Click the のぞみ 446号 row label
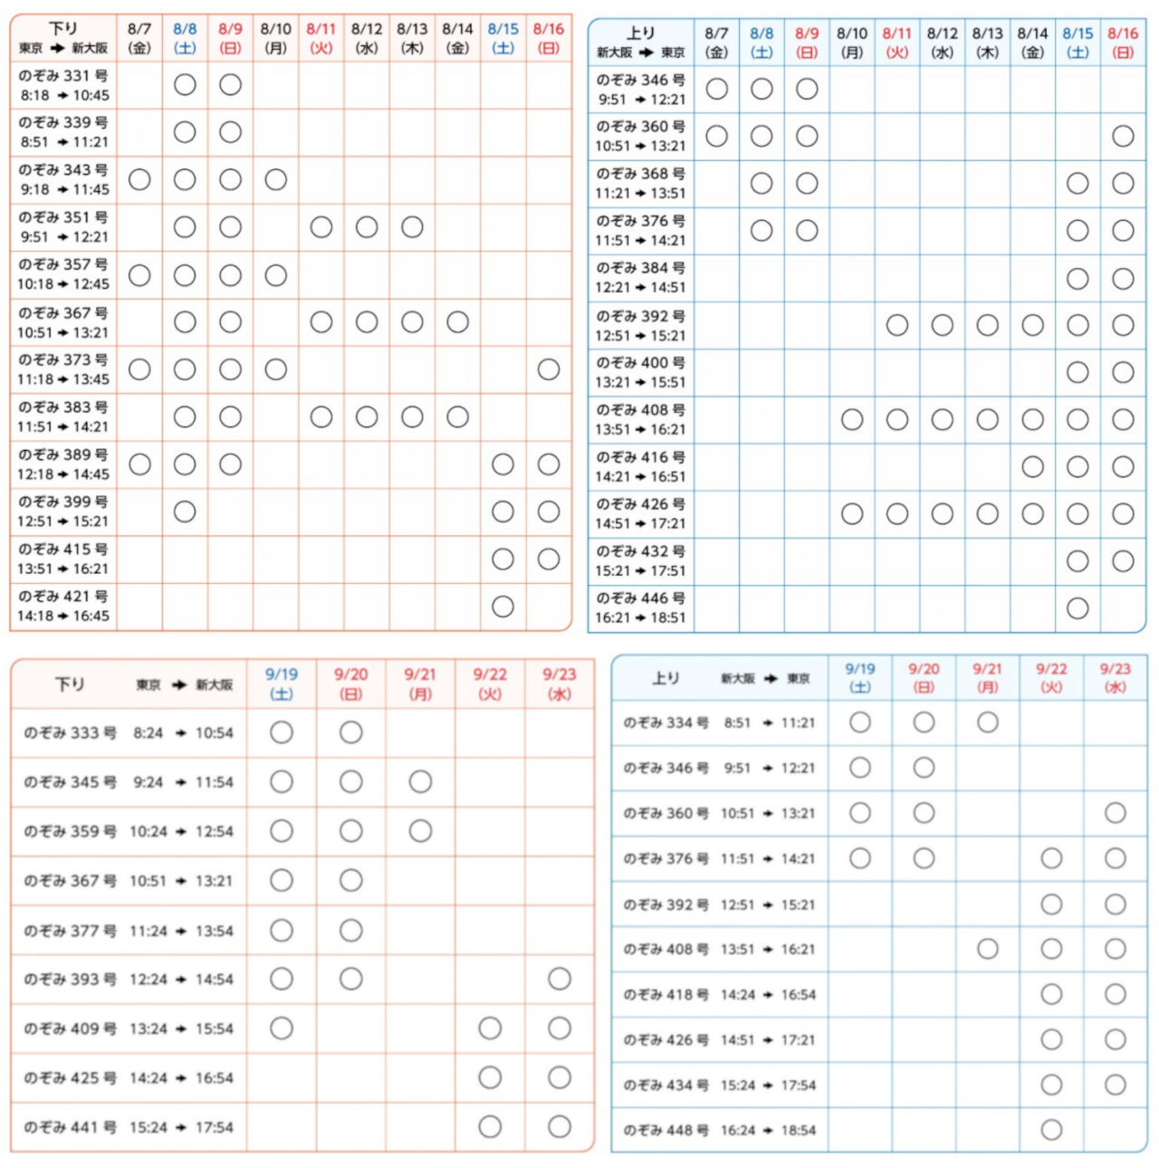The width and height of the screenshot is (1159, 1168). pyautogui.click(x=640, y=608)
